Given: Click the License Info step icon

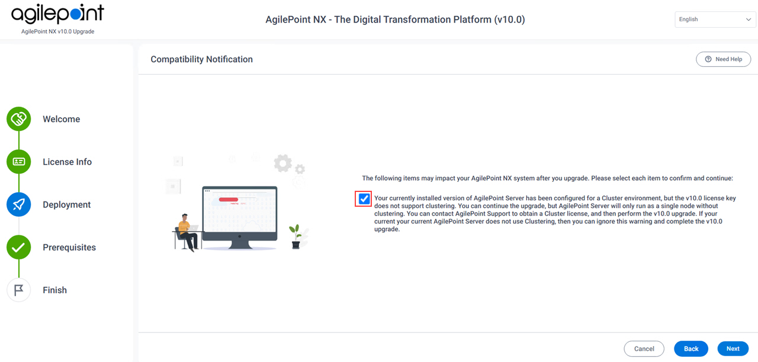Looking at the screenshot, I should point(19,162).
